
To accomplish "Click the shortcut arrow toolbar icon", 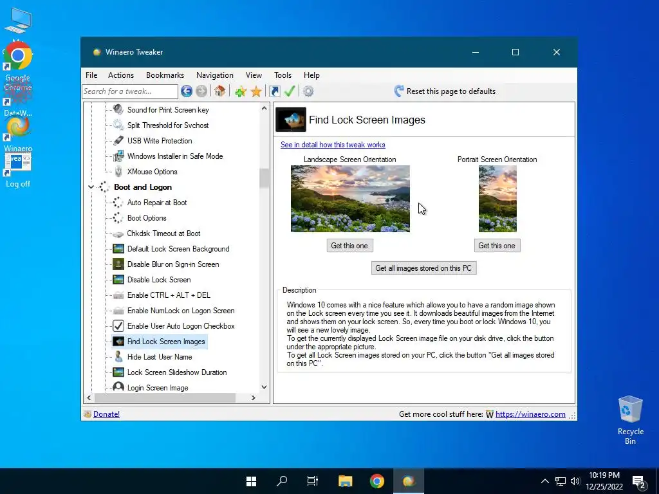I will [x=274, y=91].
